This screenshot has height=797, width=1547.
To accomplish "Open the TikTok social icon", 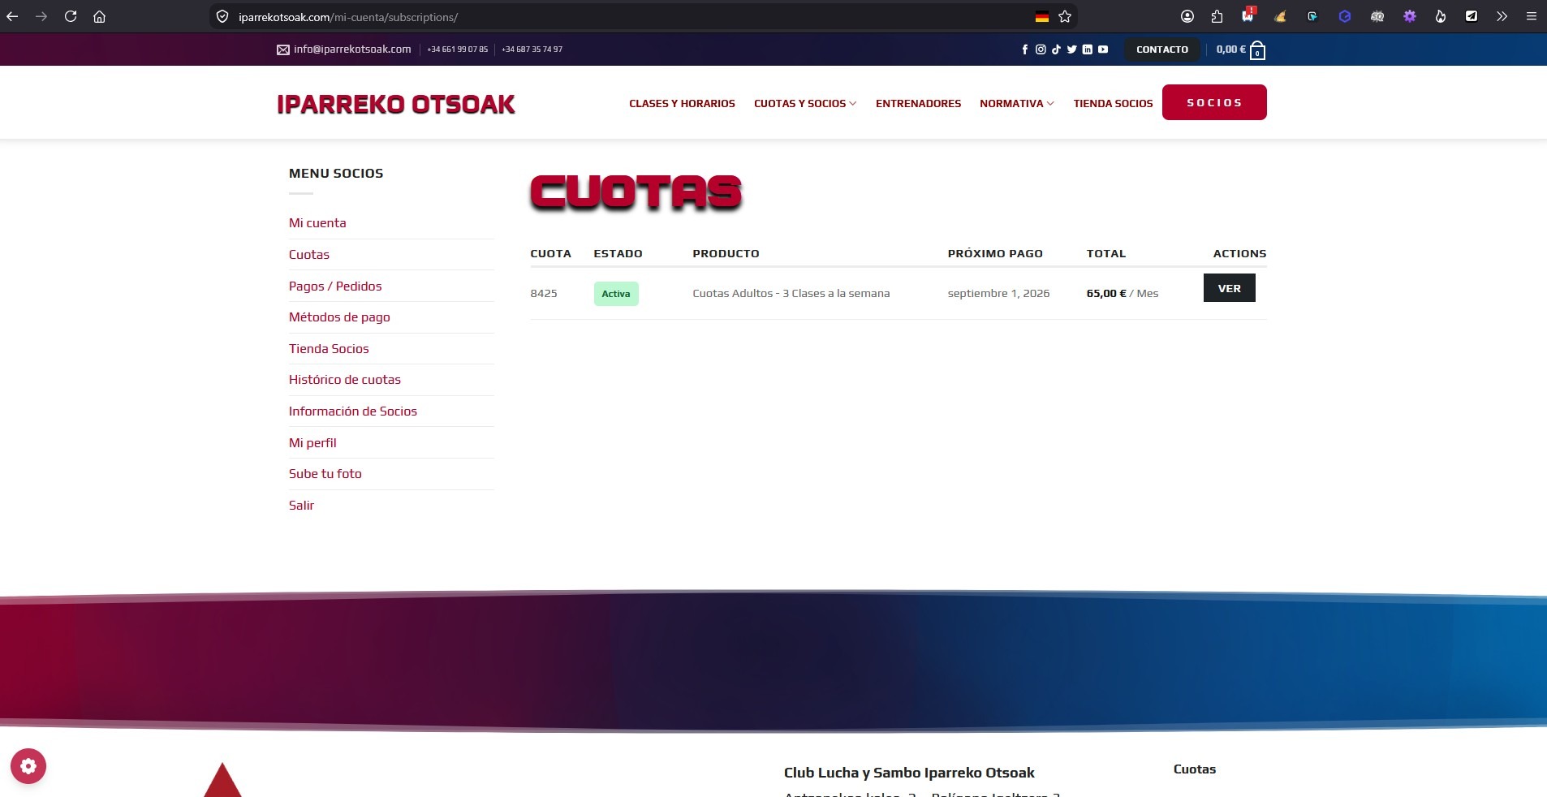I will [1056, 50].
